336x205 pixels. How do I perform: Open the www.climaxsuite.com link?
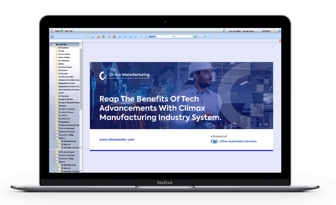pyautogui.click(x=117, y=139)
